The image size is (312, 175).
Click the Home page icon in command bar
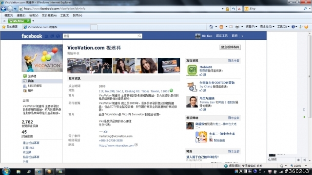click(211, 27)
